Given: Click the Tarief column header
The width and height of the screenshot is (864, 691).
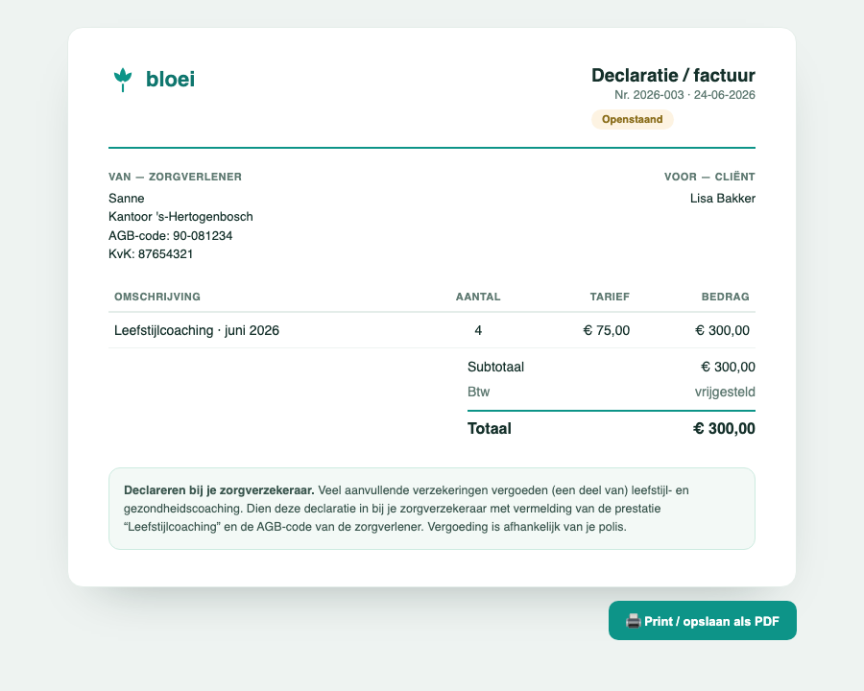Looking at the screenshot, I should (x=610, y=297).
